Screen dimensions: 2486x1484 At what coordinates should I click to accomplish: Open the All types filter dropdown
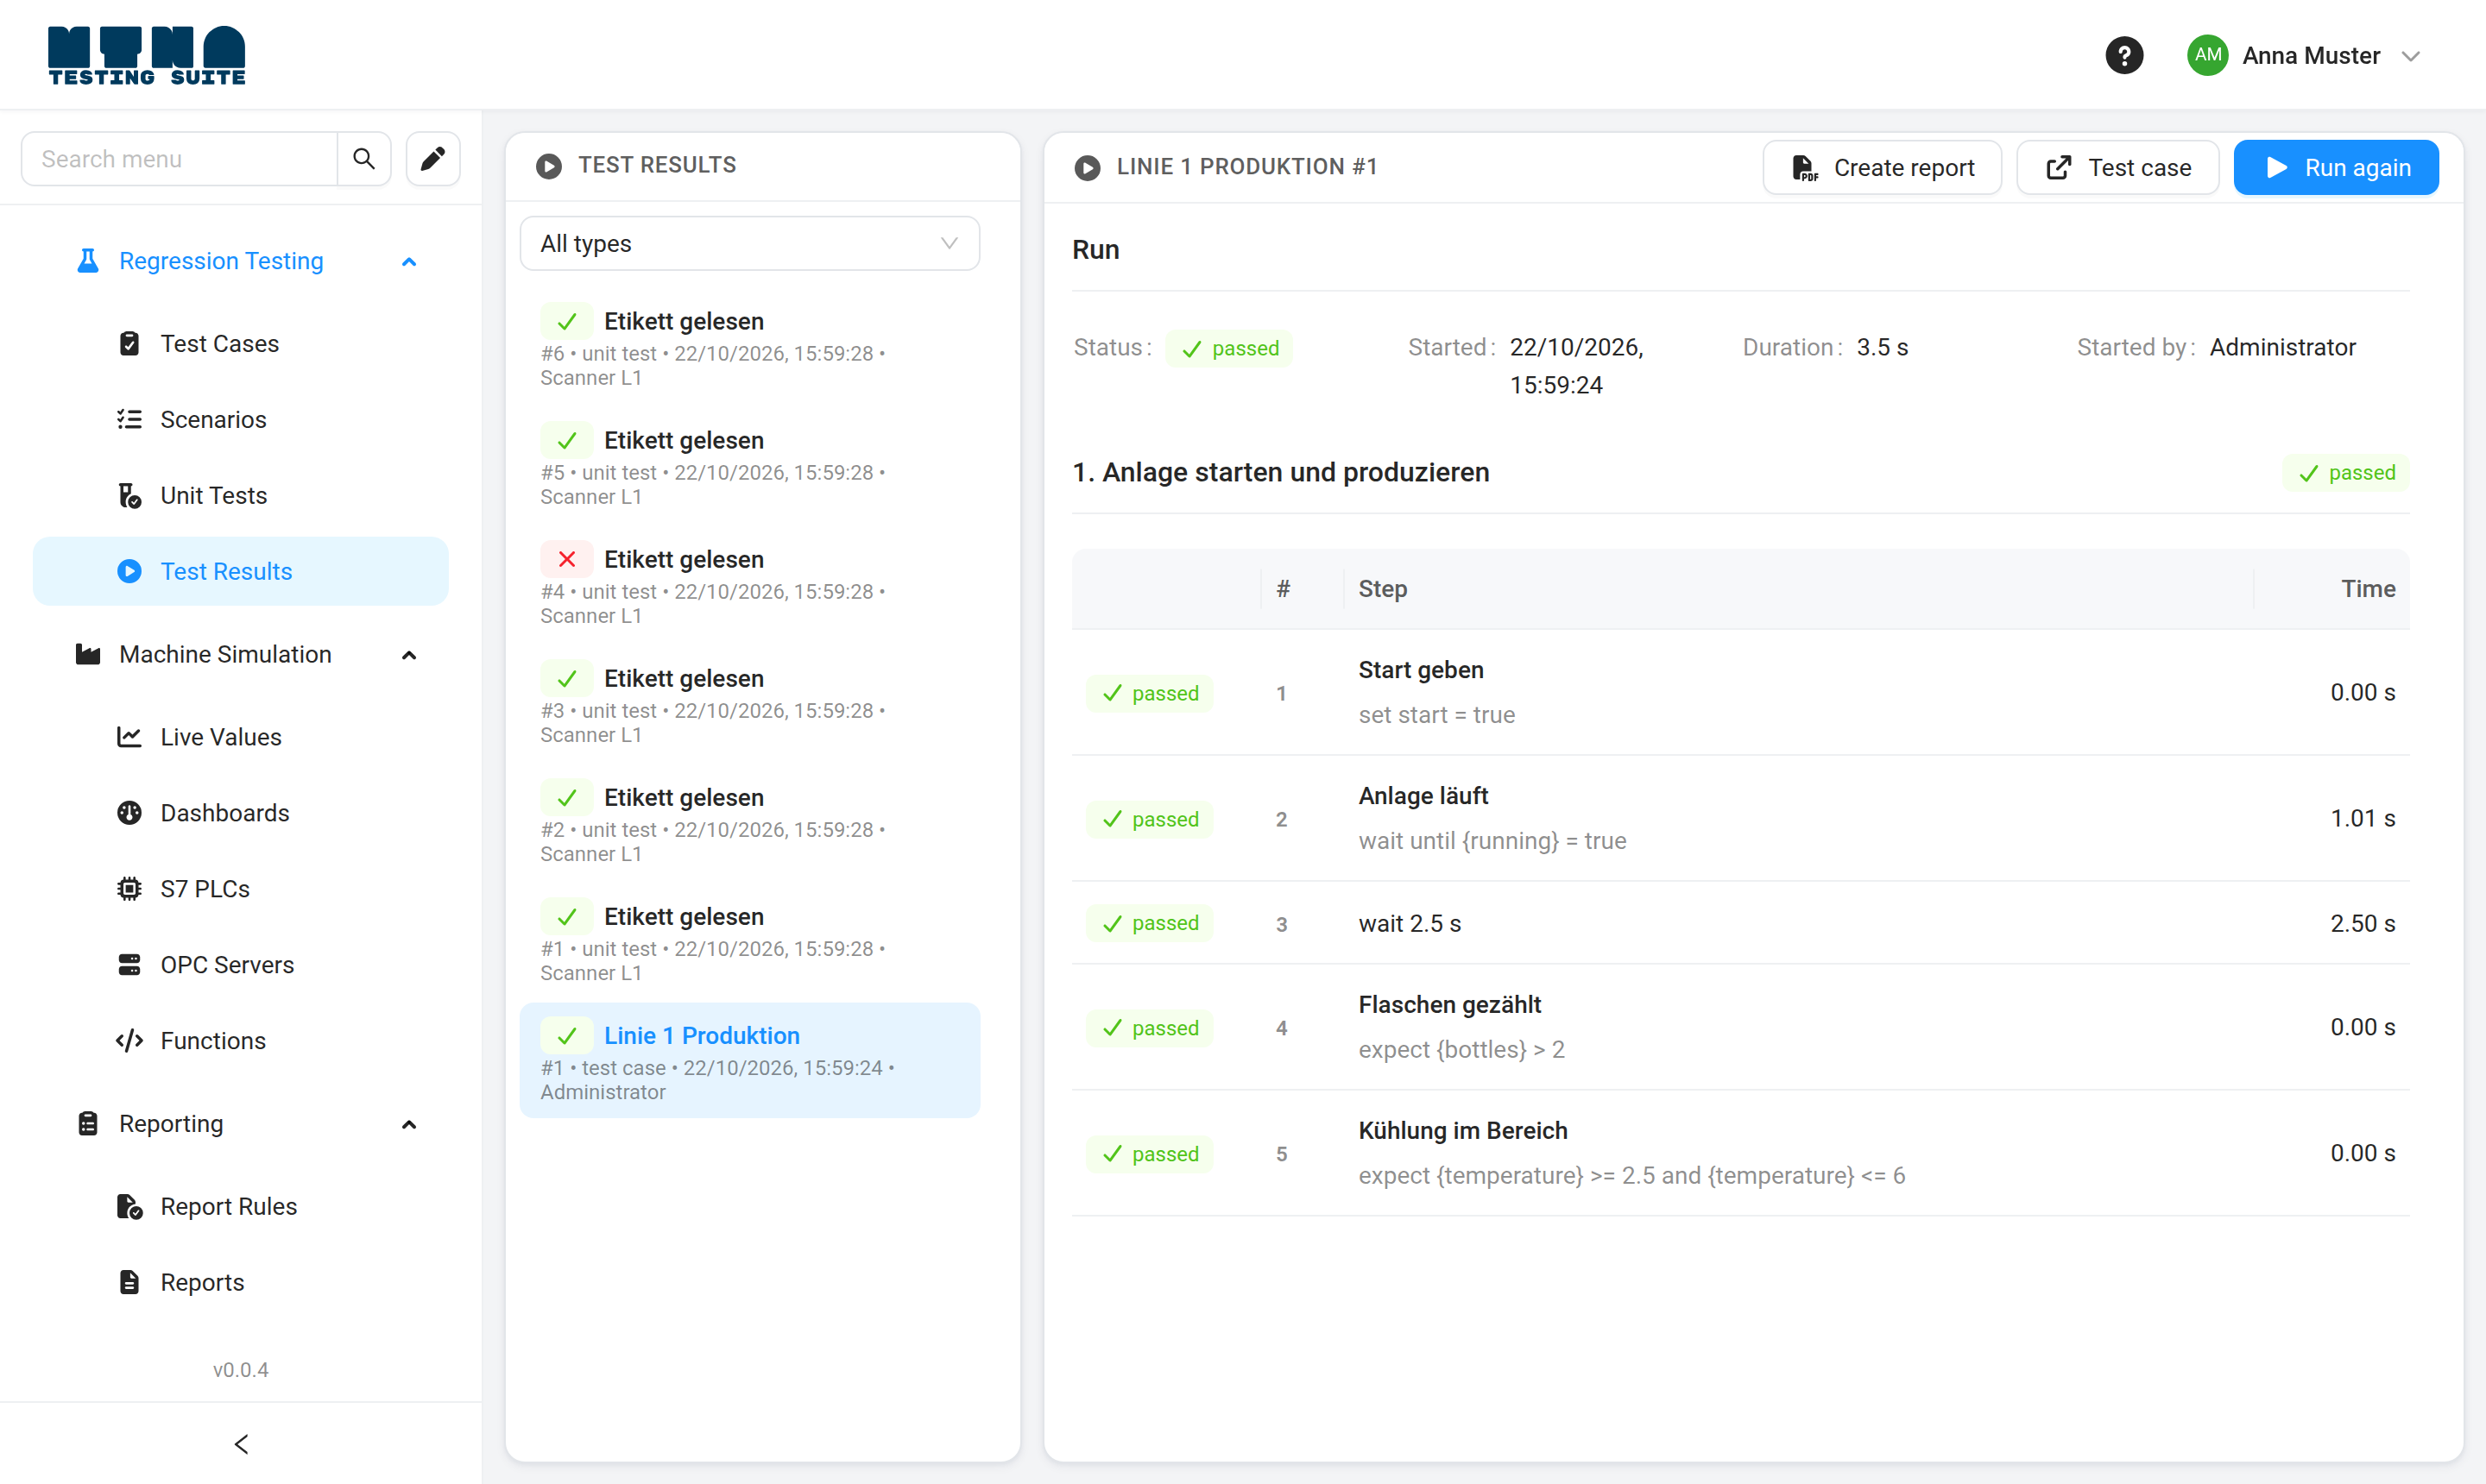point(749,244)
